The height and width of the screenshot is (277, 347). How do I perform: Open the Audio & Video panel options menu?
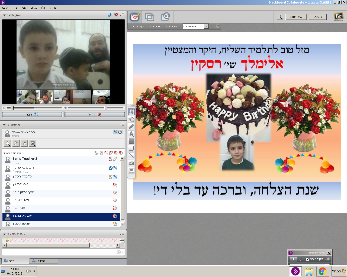122,15
